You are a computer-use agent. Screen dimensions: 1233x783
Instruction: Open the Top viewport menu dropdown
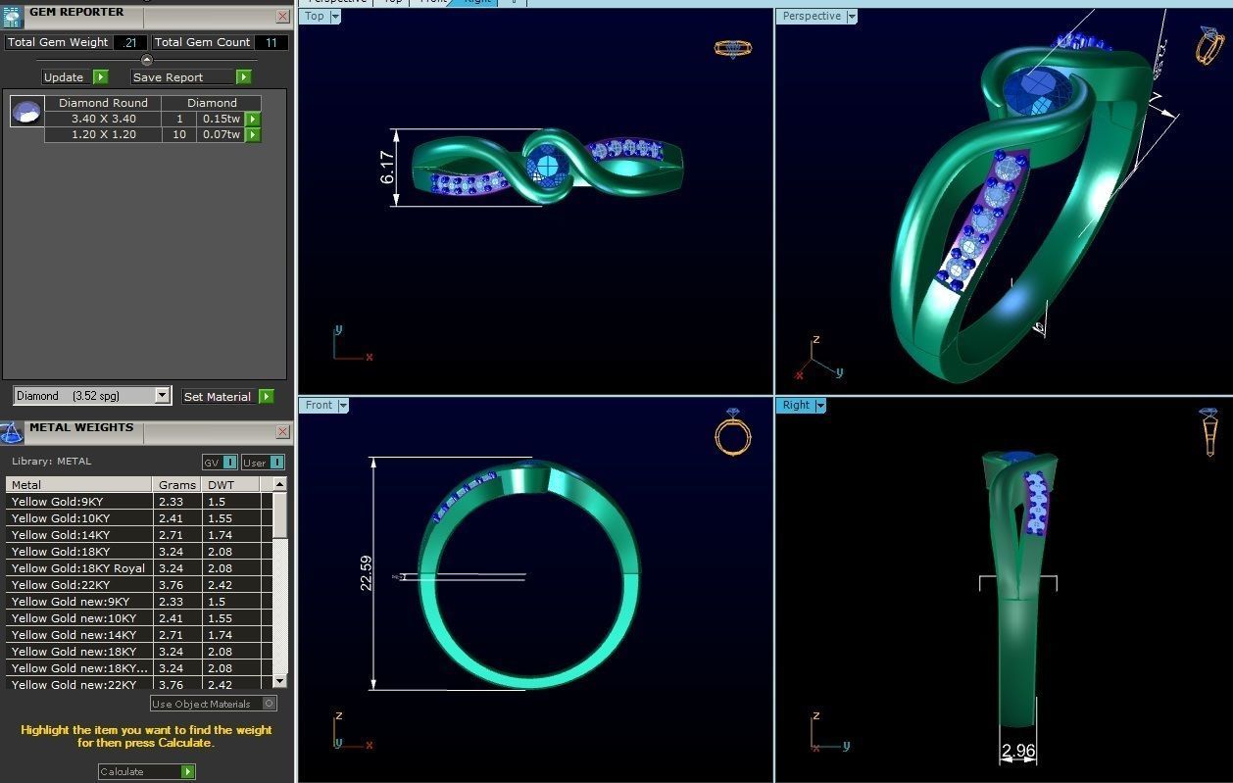click(335, 17)
